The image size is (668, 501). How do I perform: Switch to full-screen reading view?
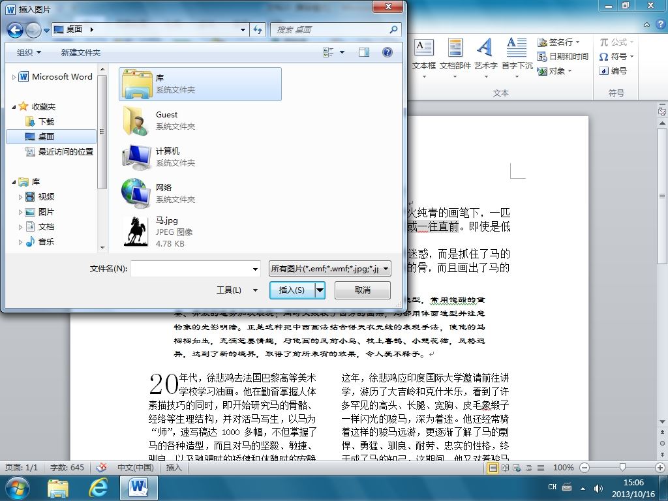coord(506,468)
